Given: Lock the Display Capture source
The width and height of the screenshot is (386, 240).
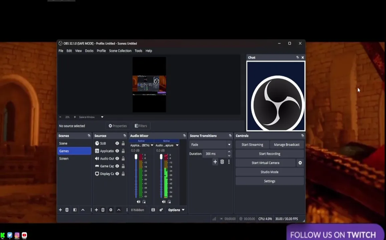Looking at the screenshot, I should [x=123, y=174].
